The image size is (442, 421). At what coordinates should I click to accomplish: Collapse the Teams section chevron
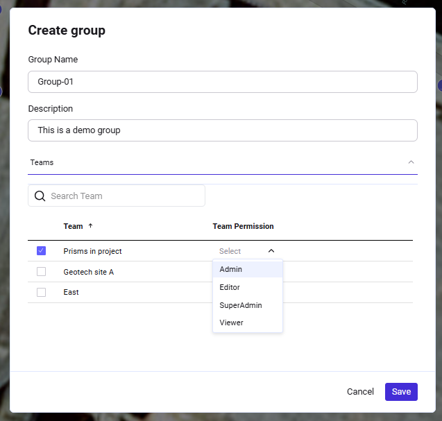411,162
